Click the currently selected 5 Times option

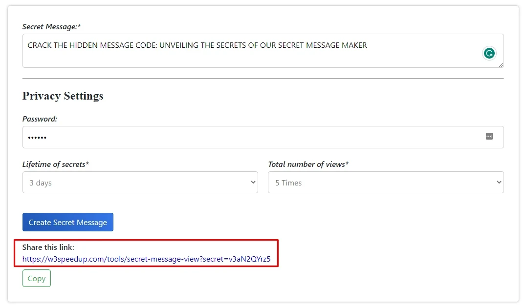click(x=285, y=182)
